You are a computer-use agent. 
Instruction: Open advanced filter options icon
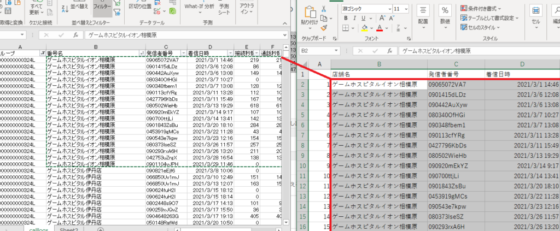[117, 12]
